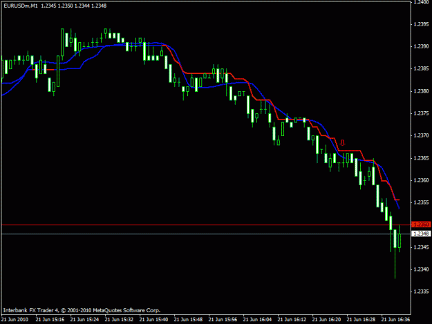Click the 21 Jun 16:12 time label
This screenshot has height=324, width=432.
tap(292, 319)
